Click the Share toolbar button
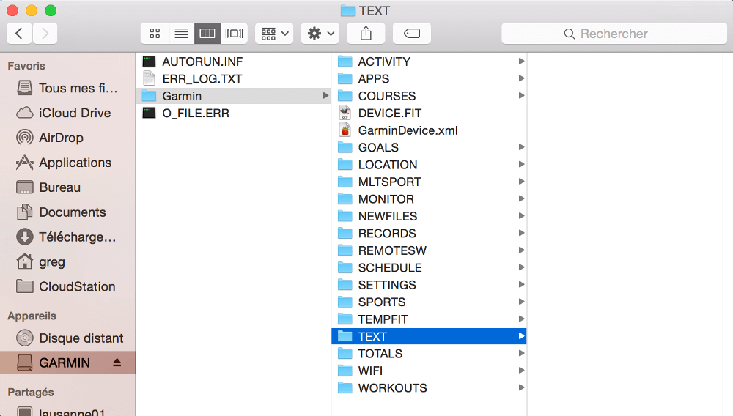The image size is (733, 416). tap(366, 34)
